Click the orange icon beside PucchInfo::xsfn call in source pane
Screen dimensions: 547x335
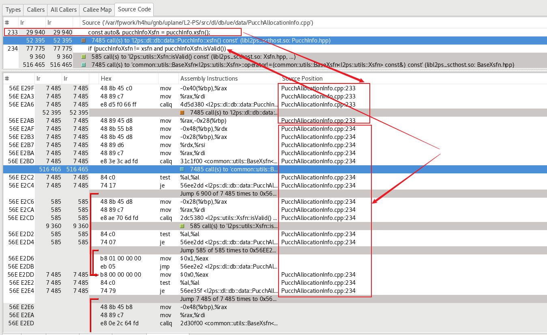pos(84,41)
